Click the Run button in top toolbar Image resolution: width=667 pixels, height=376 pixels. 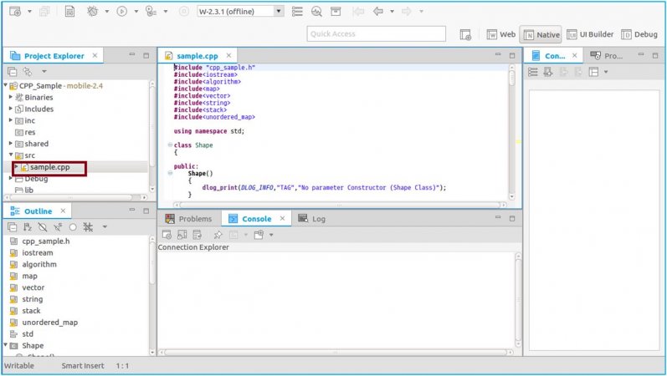[122, 12]
